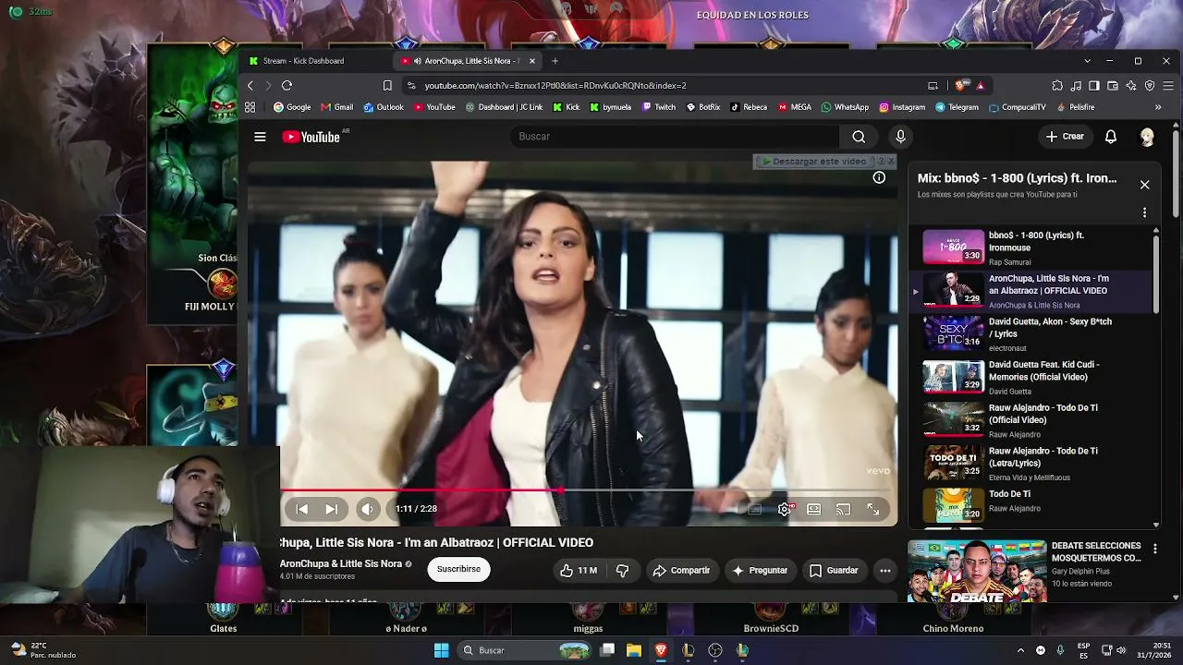
Task: Mute the video volume speaker
Action: (x=368, y=509)
